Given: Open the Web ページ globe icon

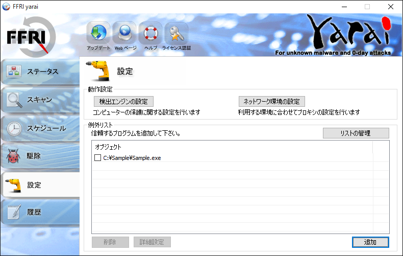Looking at the screenshot, I should [x=125, y=33].
